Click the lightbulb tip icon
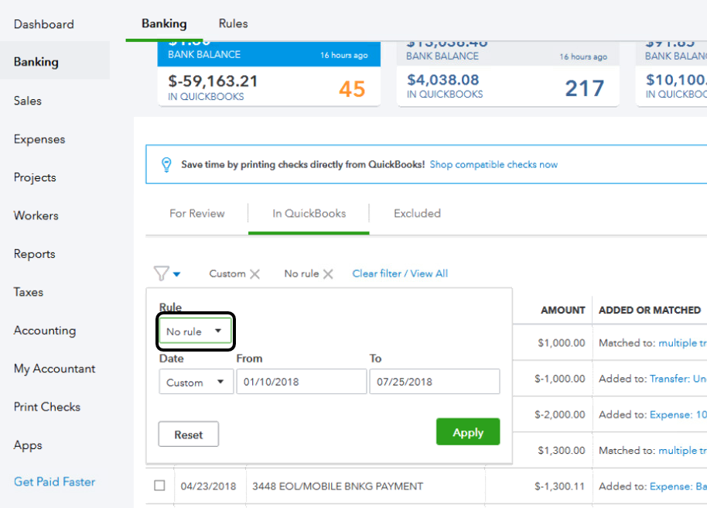707x508 pixels. pos(166,164)
